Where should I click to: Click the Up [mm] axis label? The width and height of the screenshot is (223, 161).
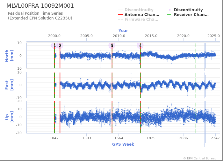click(x=9, y=117)
